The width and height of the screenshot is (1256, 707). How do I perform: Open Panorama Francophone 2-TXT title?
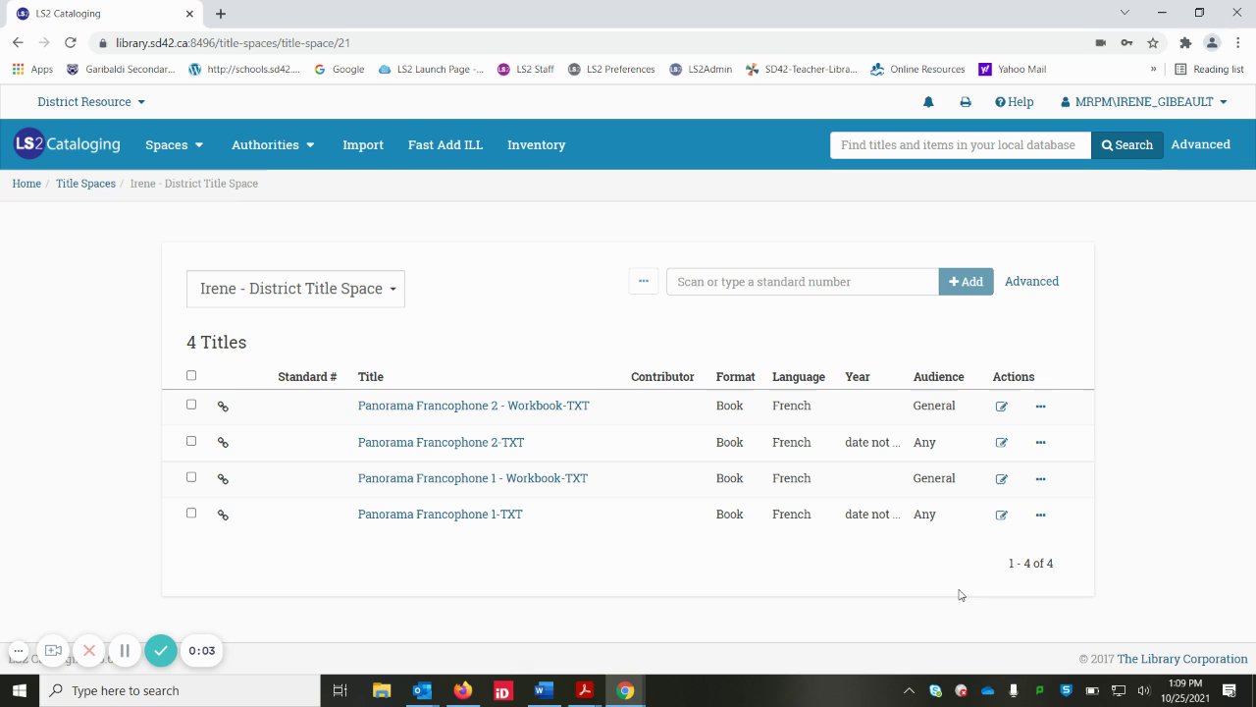(441, 442)
